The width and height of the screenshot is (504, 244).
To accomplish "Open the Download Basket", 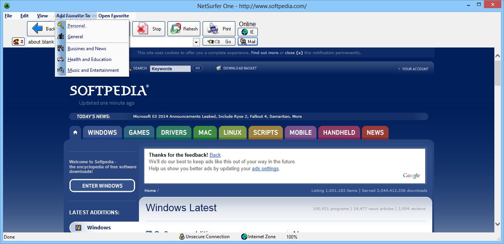I will pos(237,68).
